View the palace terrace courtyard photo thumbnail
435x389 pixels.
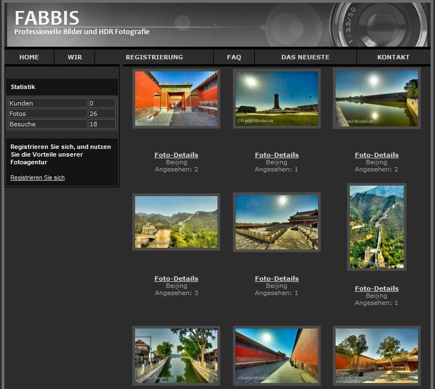pos(277,222)
